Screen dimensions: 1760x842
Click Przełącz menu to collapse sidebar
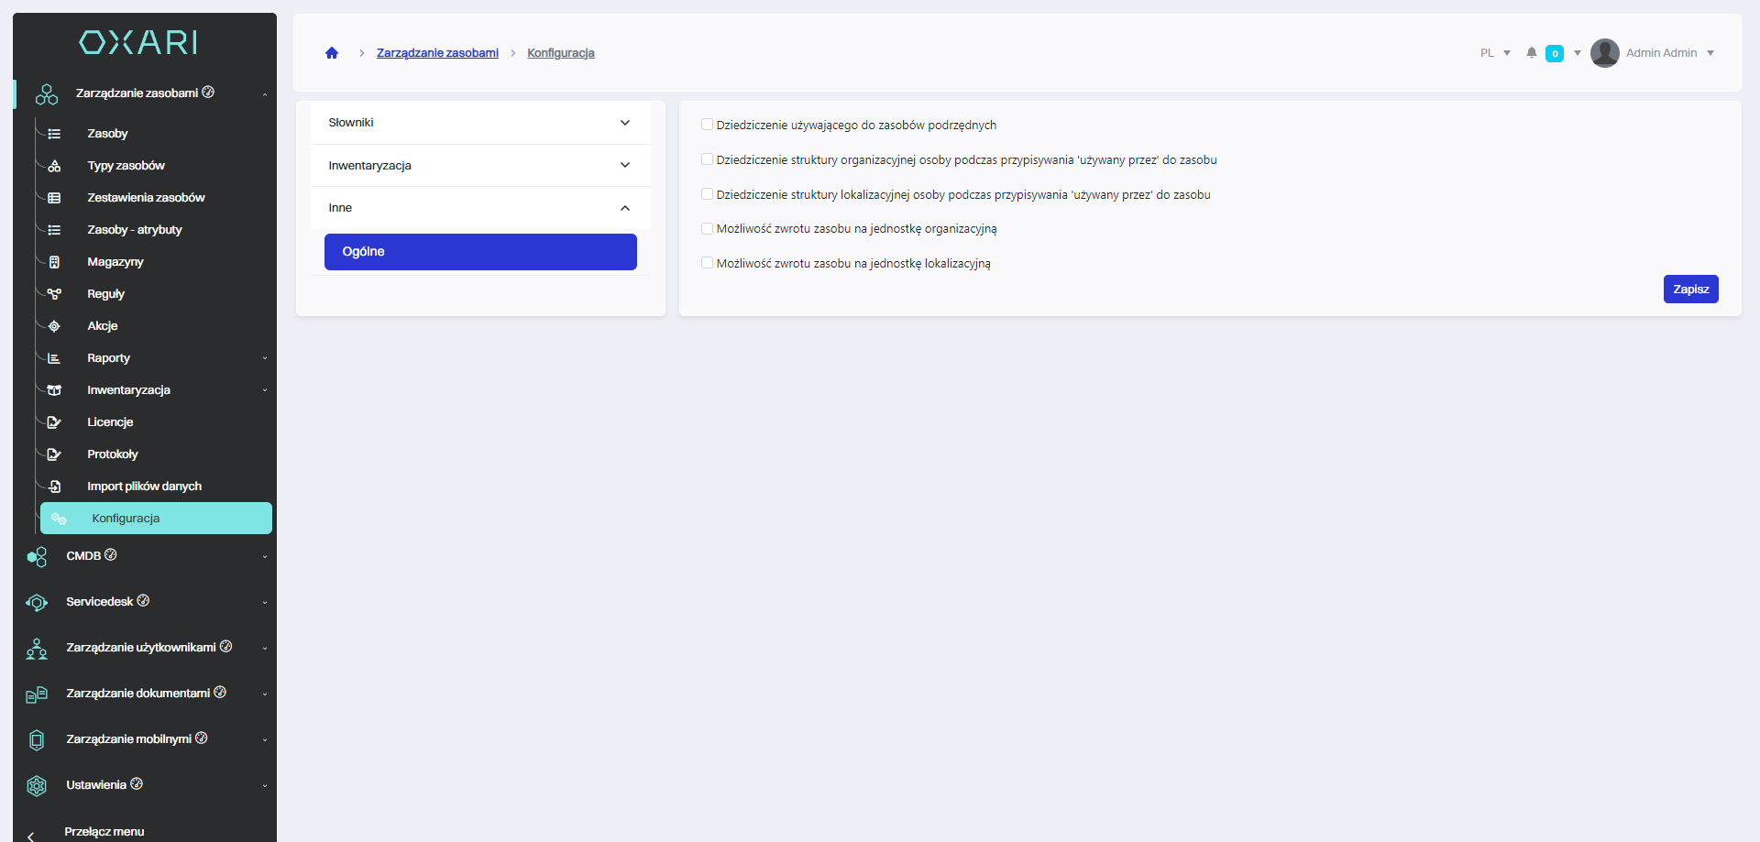click(x=104, y=831)
